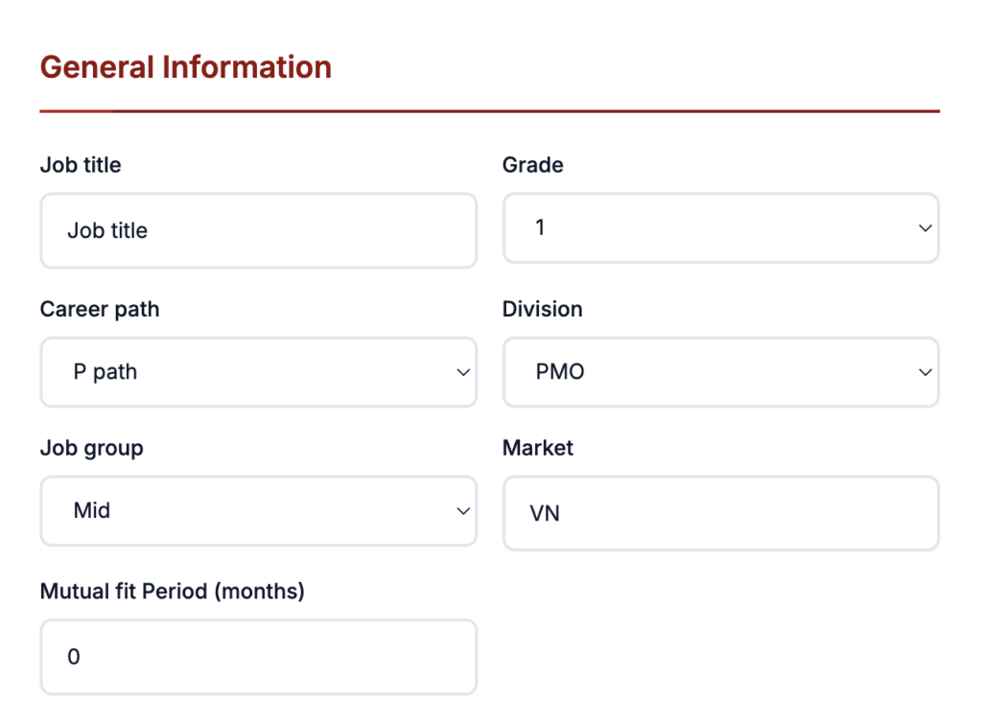Click the "Job group" field label
This screenshot has height=723, width=982.
[x=91, y=448]
